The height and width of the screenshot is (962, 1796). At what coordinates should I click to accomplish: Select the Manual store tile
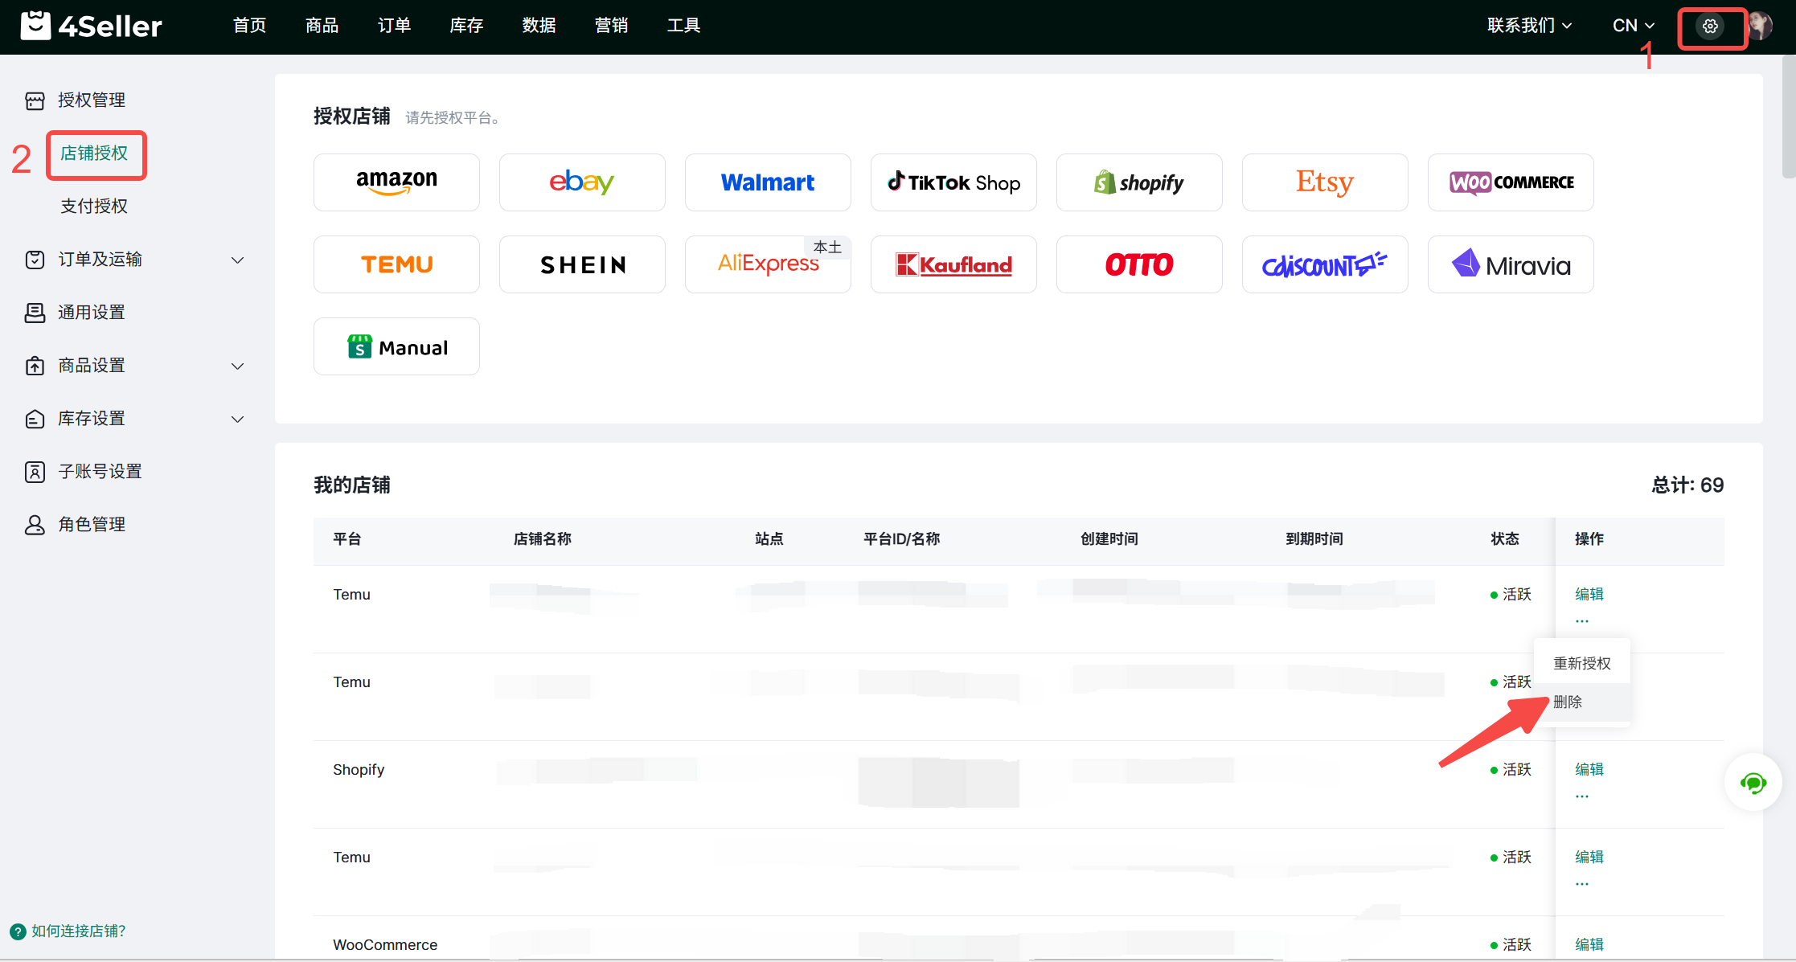pos(396,346)
